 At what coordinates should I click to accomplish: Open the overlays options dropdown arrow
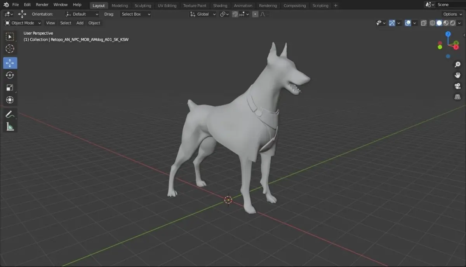coord(415,23)
